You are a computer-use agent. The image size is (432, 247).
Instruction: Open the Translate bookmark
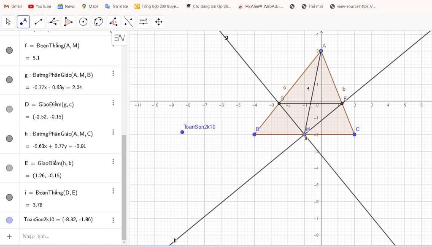(x=116, y=6)
